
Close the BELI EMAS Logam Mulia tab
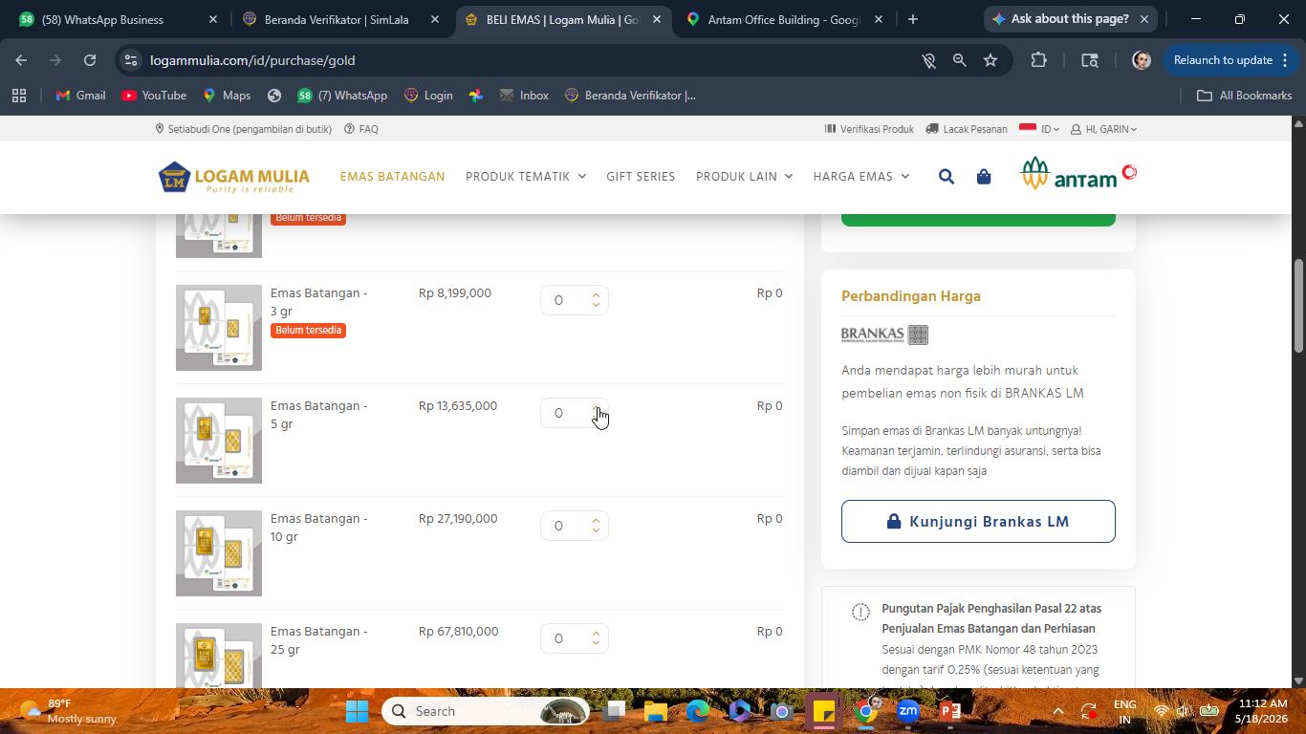click(657, 19)
